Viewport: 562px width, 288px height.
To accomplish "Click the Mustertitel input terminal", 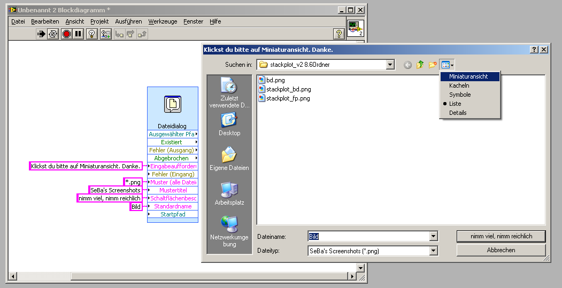I will [172, 190].
